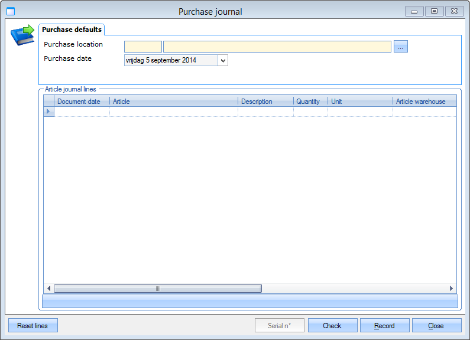The image size is (470, 340).
Task: Click the purchase journal book icon
Action: pyautogui.click(x=22, y=35)
